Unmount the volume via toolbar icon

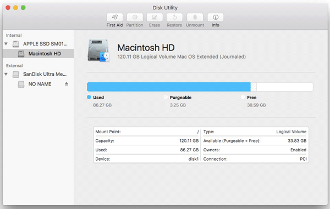tap(195, 18)
